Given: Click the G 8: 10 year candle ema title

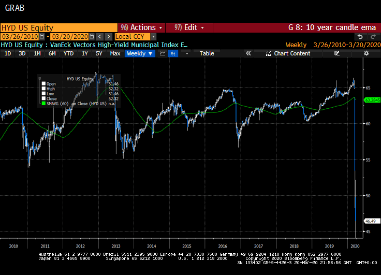Looking at the screenshot, I should [x=332, y=27].
